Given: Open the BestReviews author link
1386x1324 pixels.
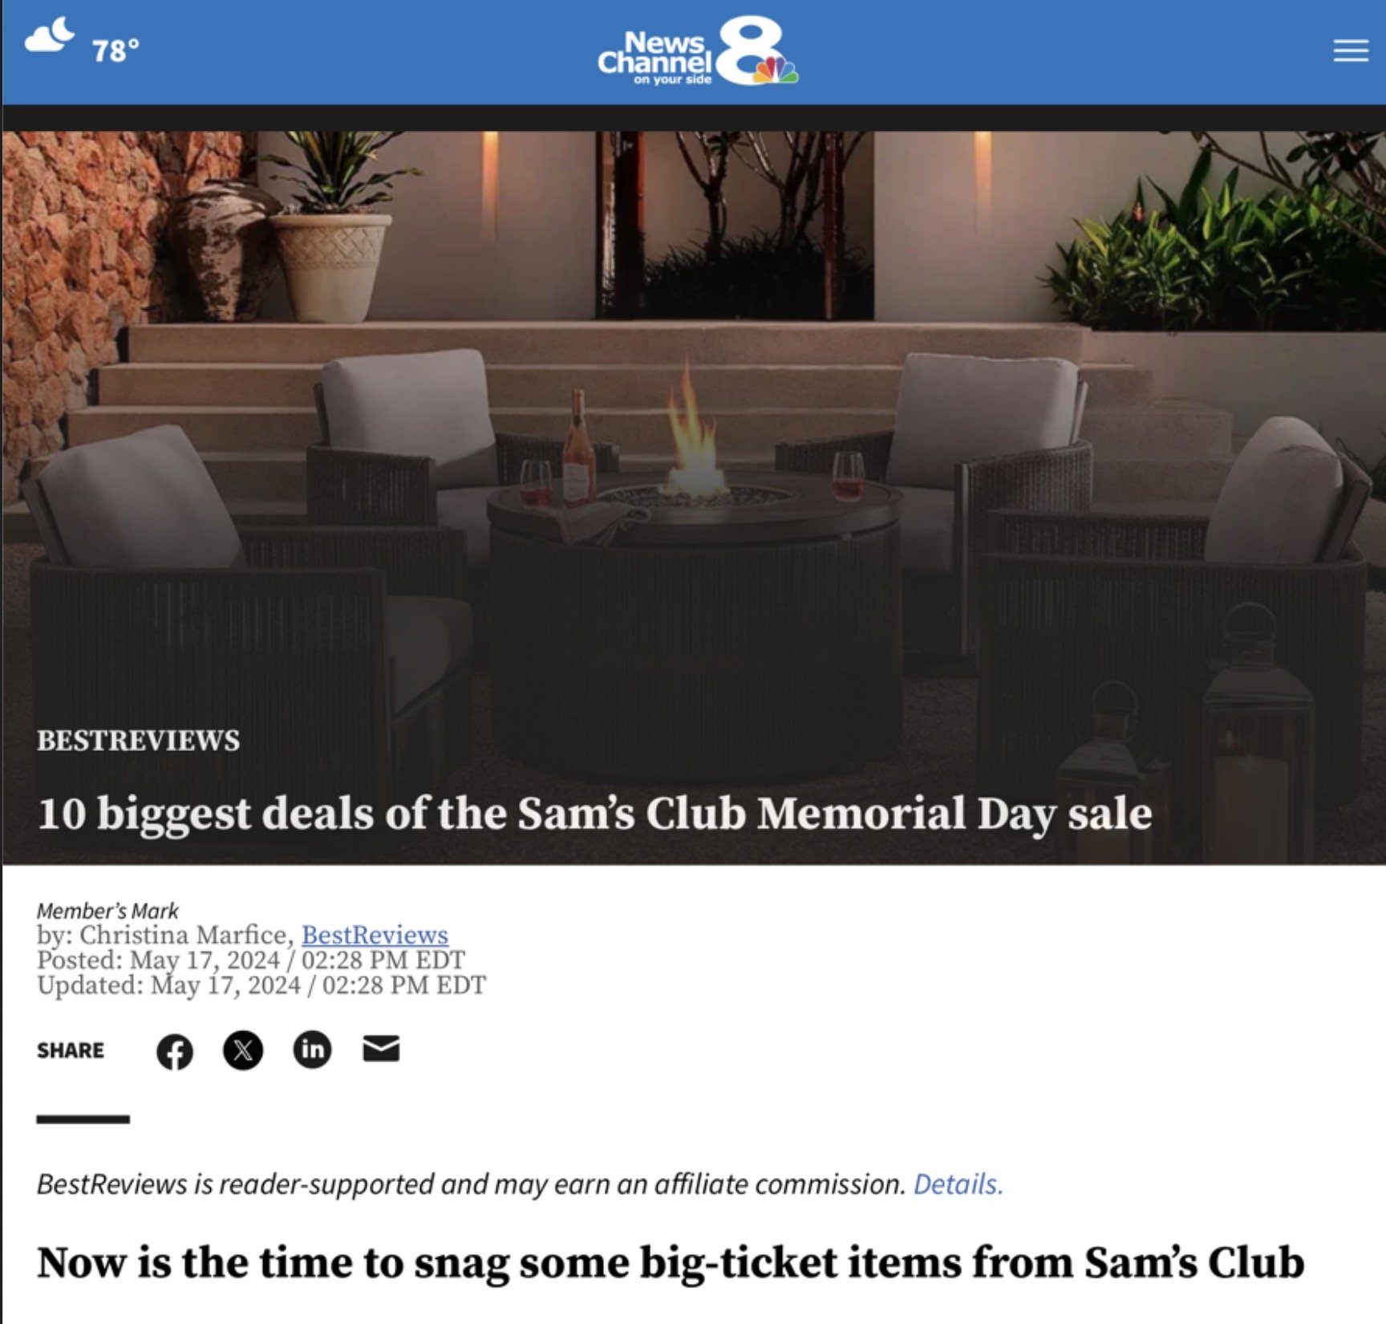Looking at the screenshot, I should pyautogui.click(x=375, y=935).
